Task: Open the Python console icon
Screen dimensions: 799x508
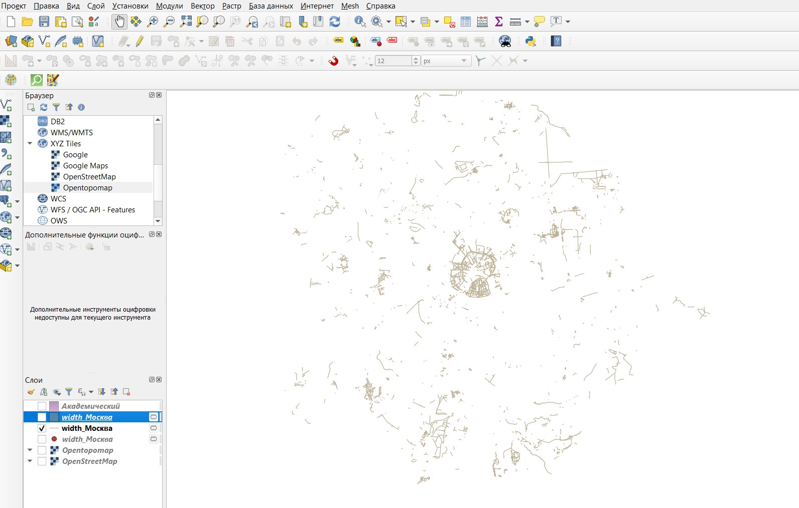Action: pos(530,41)
